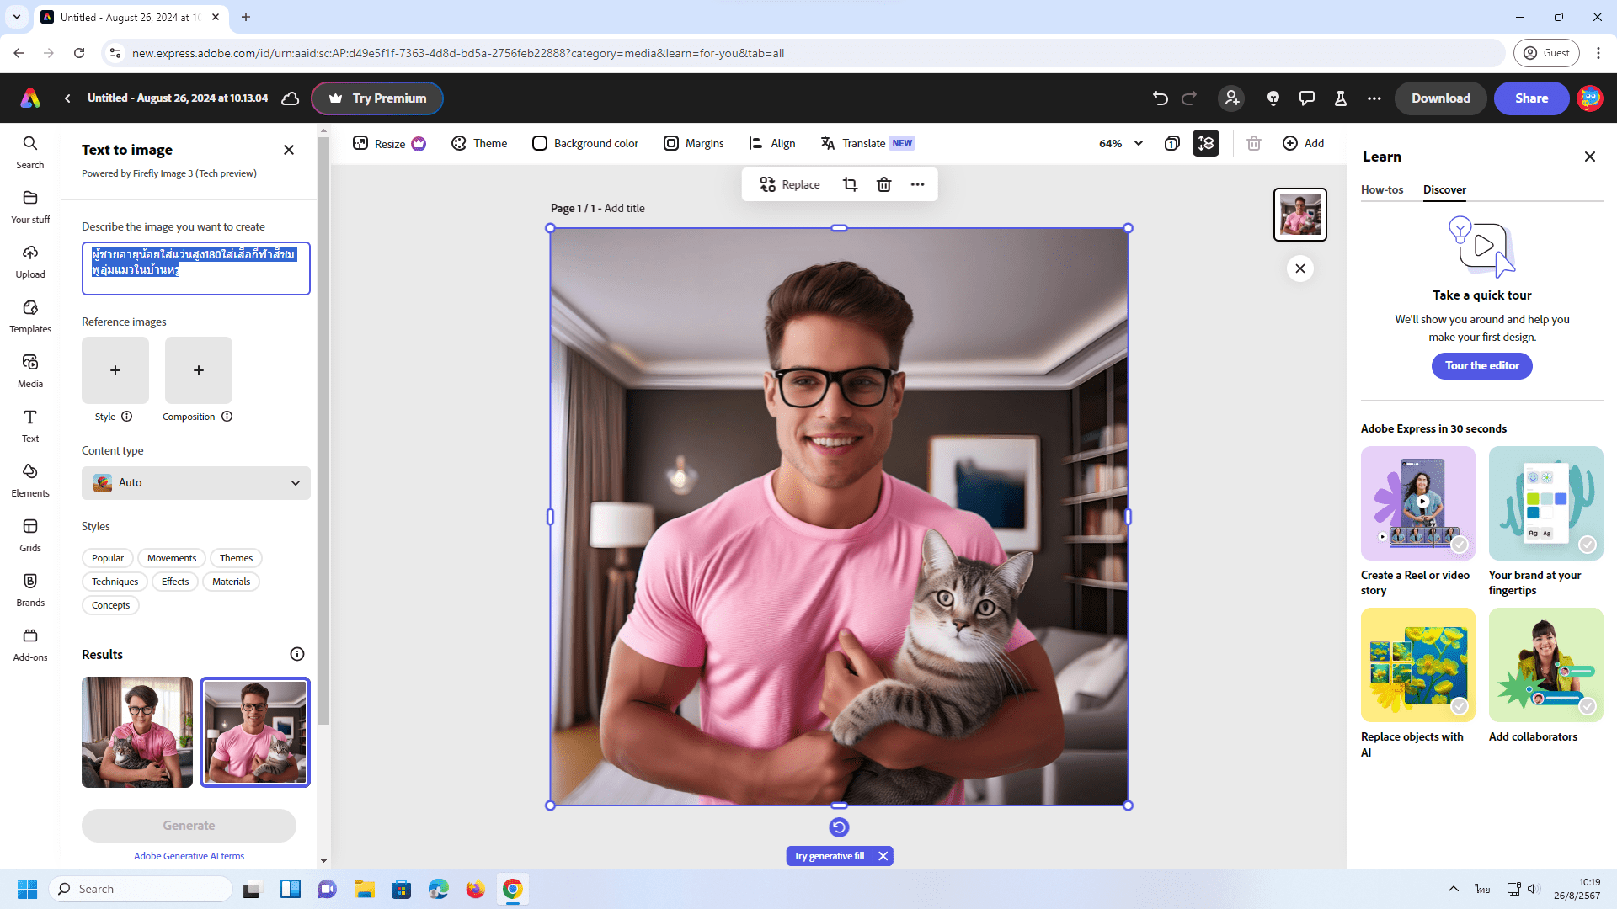Toggle the Effects style chip

pyautogui.click(x=175, y=582)
